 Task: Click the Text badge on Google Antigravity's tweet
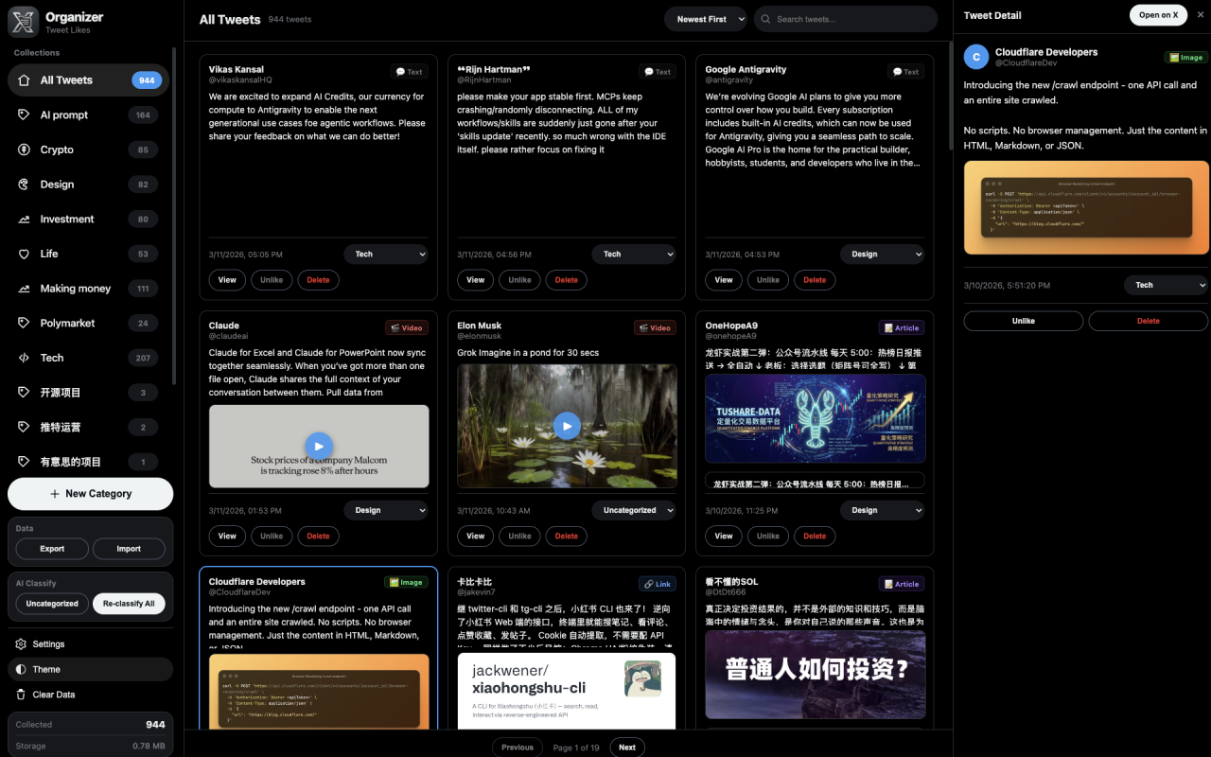click(906, 72)
